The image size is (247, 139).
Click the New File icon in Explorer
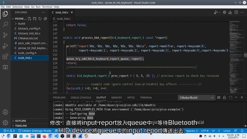point(29,19)
